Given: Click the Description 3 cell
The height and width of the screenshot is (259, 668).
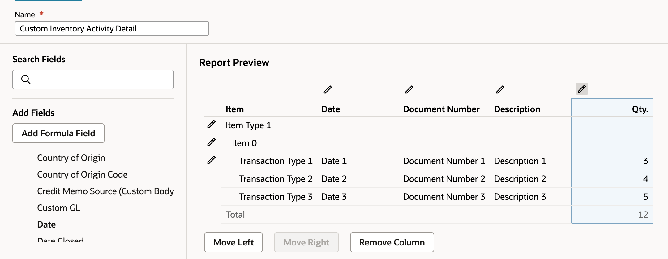Looking at the screenshot, I should point(520,197).
